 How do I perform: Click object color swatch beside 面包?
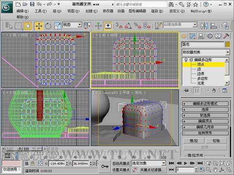point(227,44)
